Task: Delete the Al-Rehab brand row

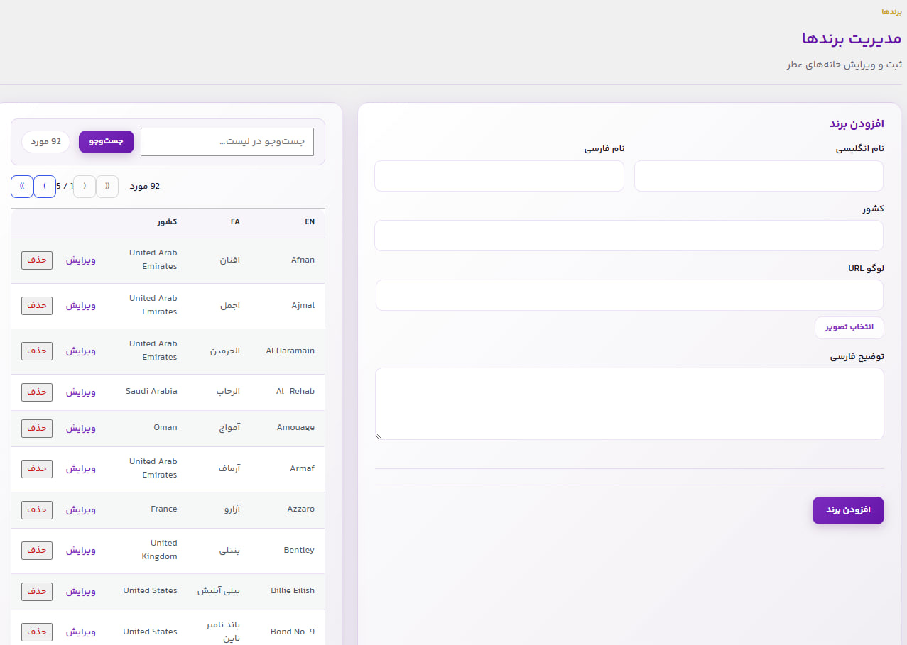Action: 37,392
